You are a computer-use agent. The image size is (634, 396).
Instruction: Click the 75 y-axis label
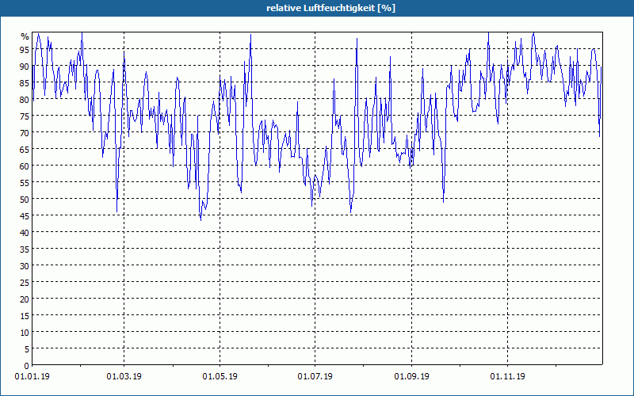click(x=25, y=116)
